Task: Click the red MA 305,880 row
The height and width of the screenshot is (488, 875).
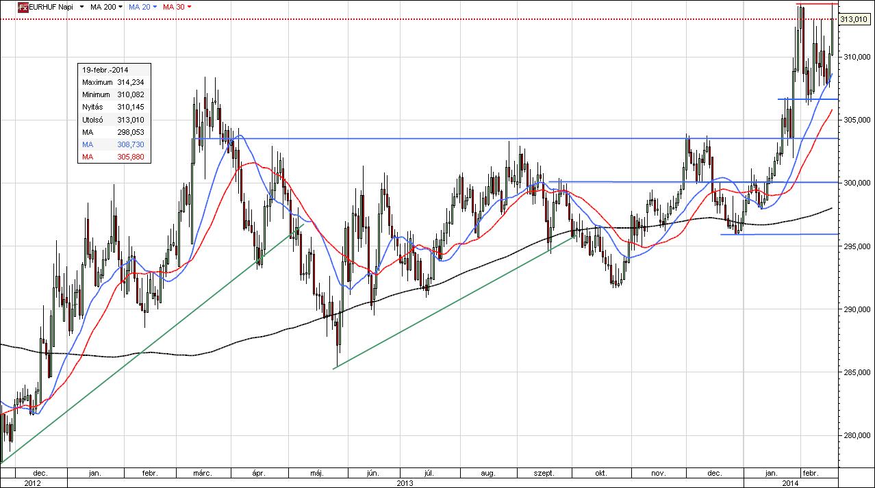Action: click(113, 157)
